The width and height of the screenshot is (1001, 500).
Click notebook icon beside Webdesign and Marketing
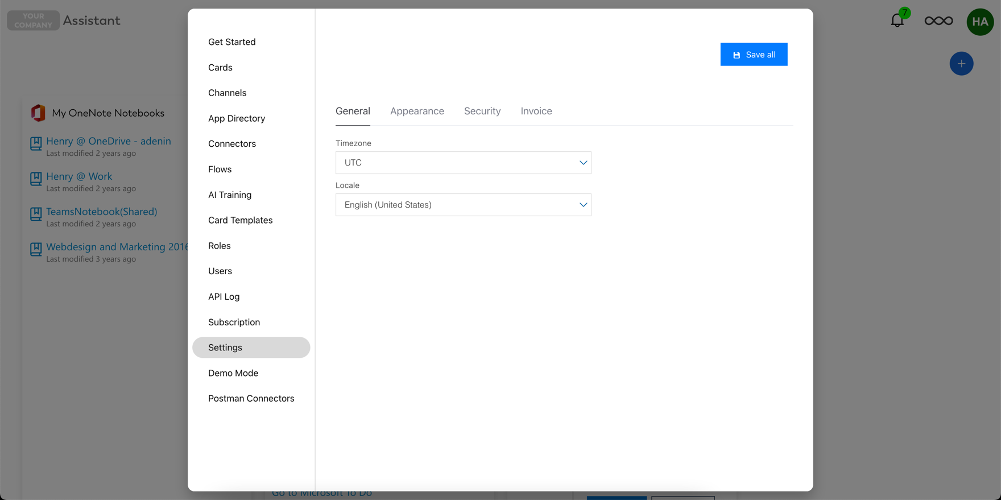point(36,249)
